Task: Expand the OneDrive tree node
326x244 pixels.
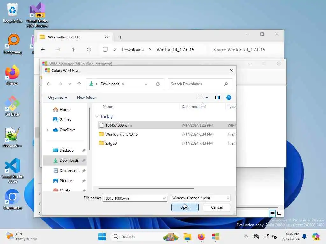Action: 48,130
